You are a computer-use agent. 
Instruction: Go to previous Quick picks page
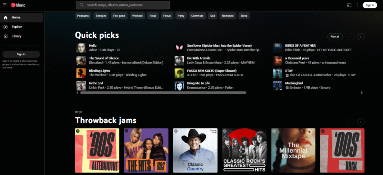(x=351, y=37)
